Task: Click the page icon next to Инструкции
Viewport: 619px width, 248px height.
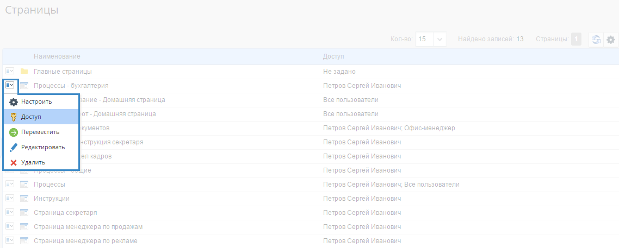Action: click(24, 199)
